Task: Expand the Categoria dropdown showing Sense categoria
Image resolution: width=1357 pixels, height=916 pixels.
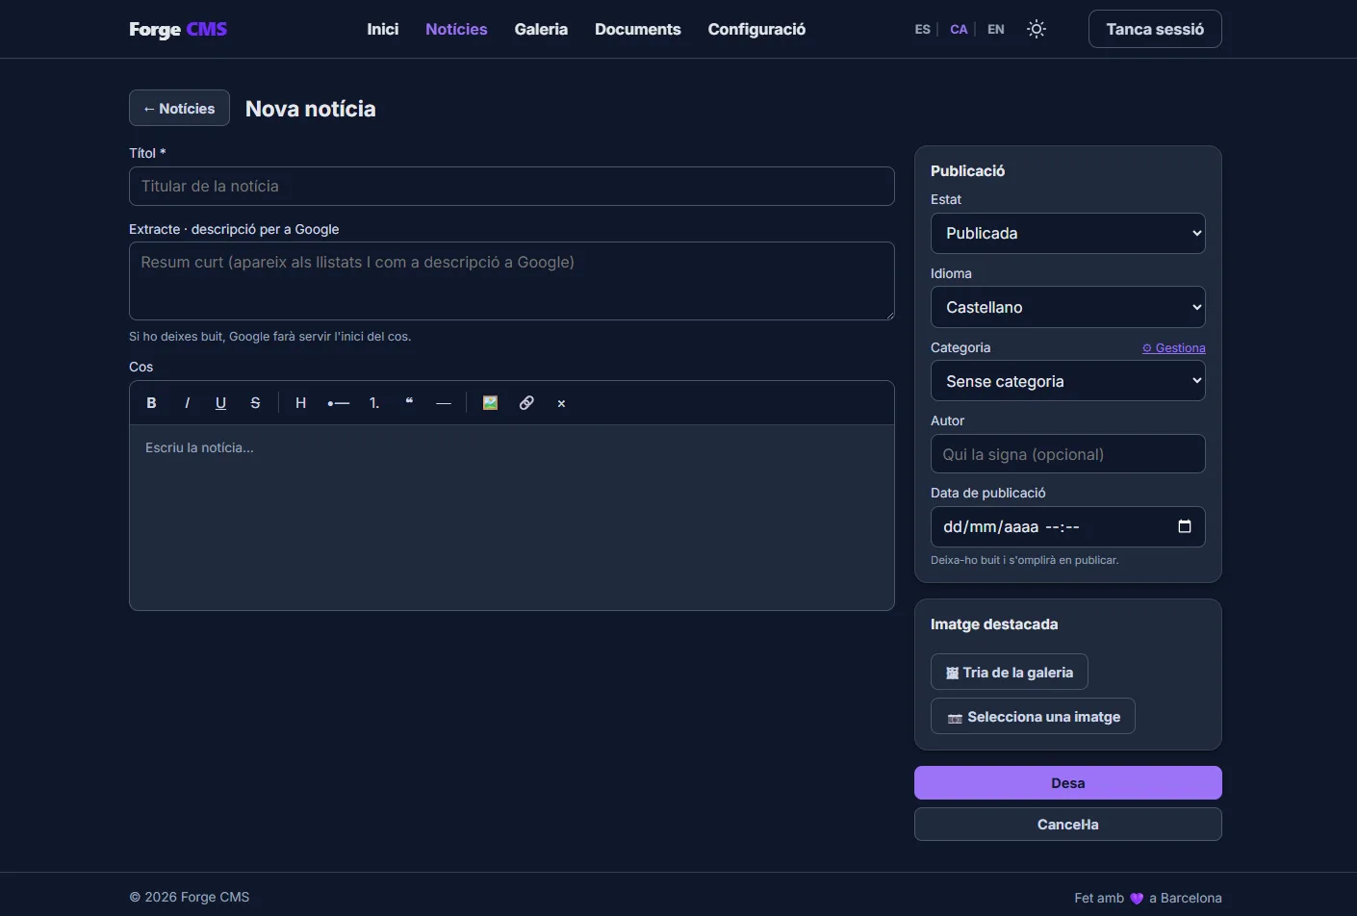Action: [x=1067, y=381]
